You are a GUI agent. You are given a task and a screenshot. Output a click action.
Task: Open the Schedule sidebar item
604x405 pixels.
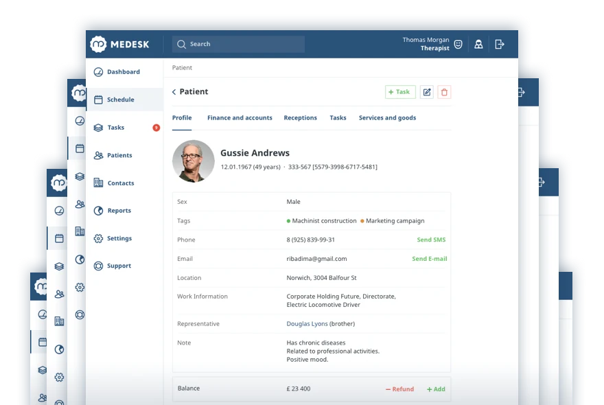[124, 100]
